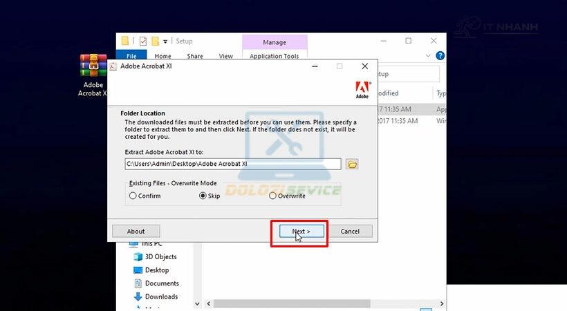Click the extract path input field
The width and height of the screenshot is (567, 311).
point(233,164)
